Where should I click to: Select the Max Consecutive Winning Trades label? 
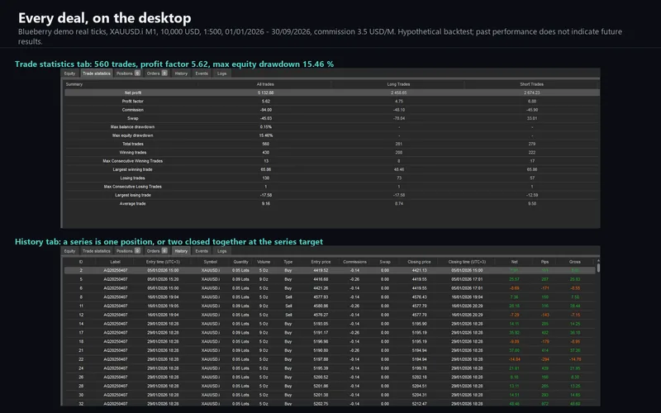[132, 161]
